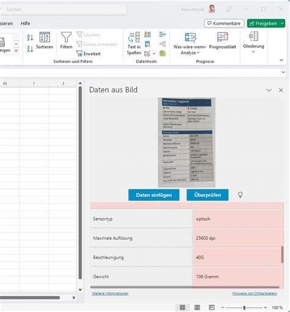Click the preview table horizontal scrollbar

pos(185,288)
